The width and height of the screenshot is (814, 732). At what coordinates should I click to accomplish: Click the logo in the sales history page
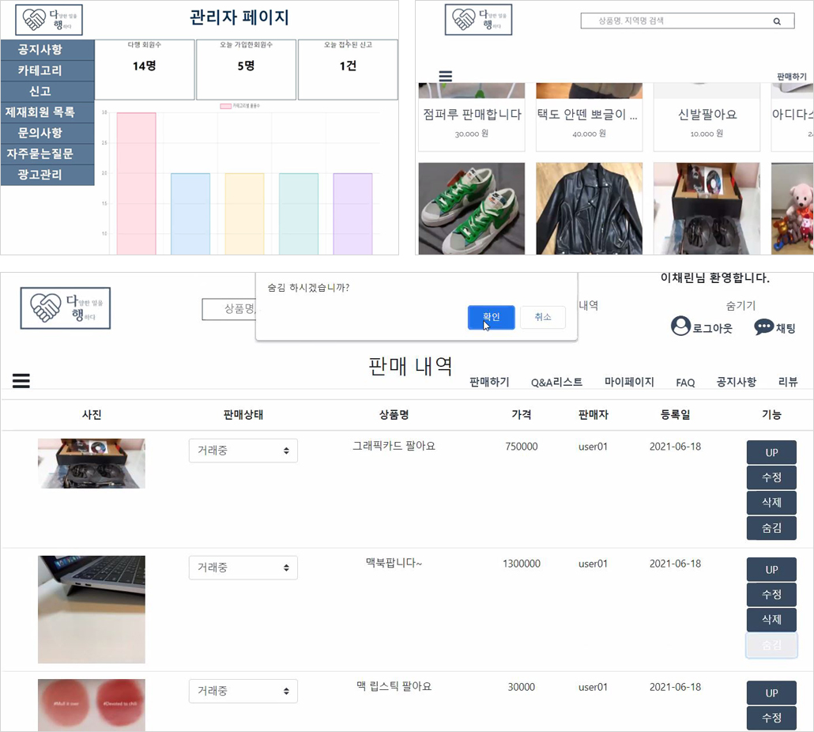[66, 308]
